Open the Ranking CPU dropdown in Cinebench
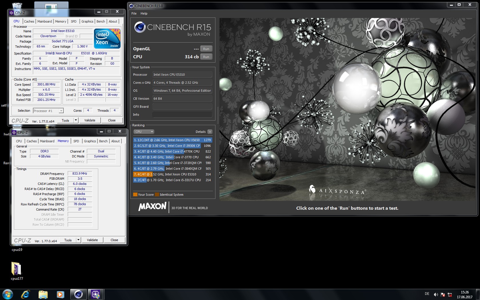 click(x=144, y=132)
